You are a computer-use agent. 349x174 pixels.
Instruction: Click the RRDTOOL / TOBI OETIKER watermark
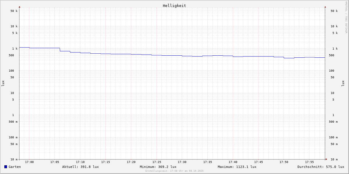tap(346, 17)
